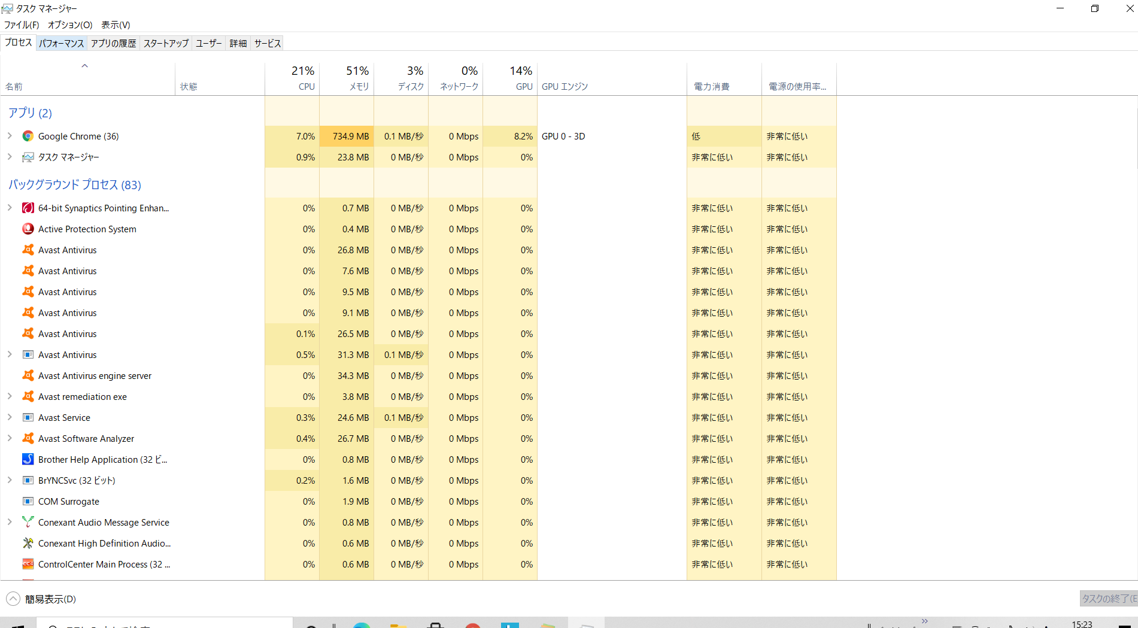Expand the Google Chrome process group
Viewport: 1138px width, 628px height.
10,136
